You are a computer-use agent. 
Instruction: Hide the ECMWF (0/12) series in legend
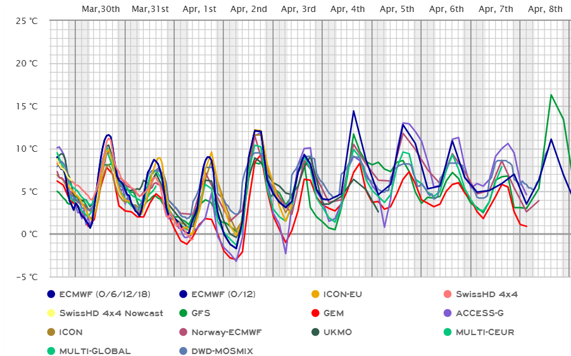pos(220,294)
